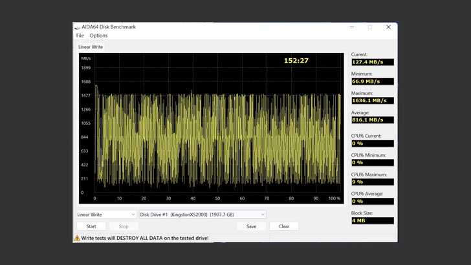The width and height of the screenshot is (471, 265).
Task: Save the benchmark results
Action: (251, 226)
